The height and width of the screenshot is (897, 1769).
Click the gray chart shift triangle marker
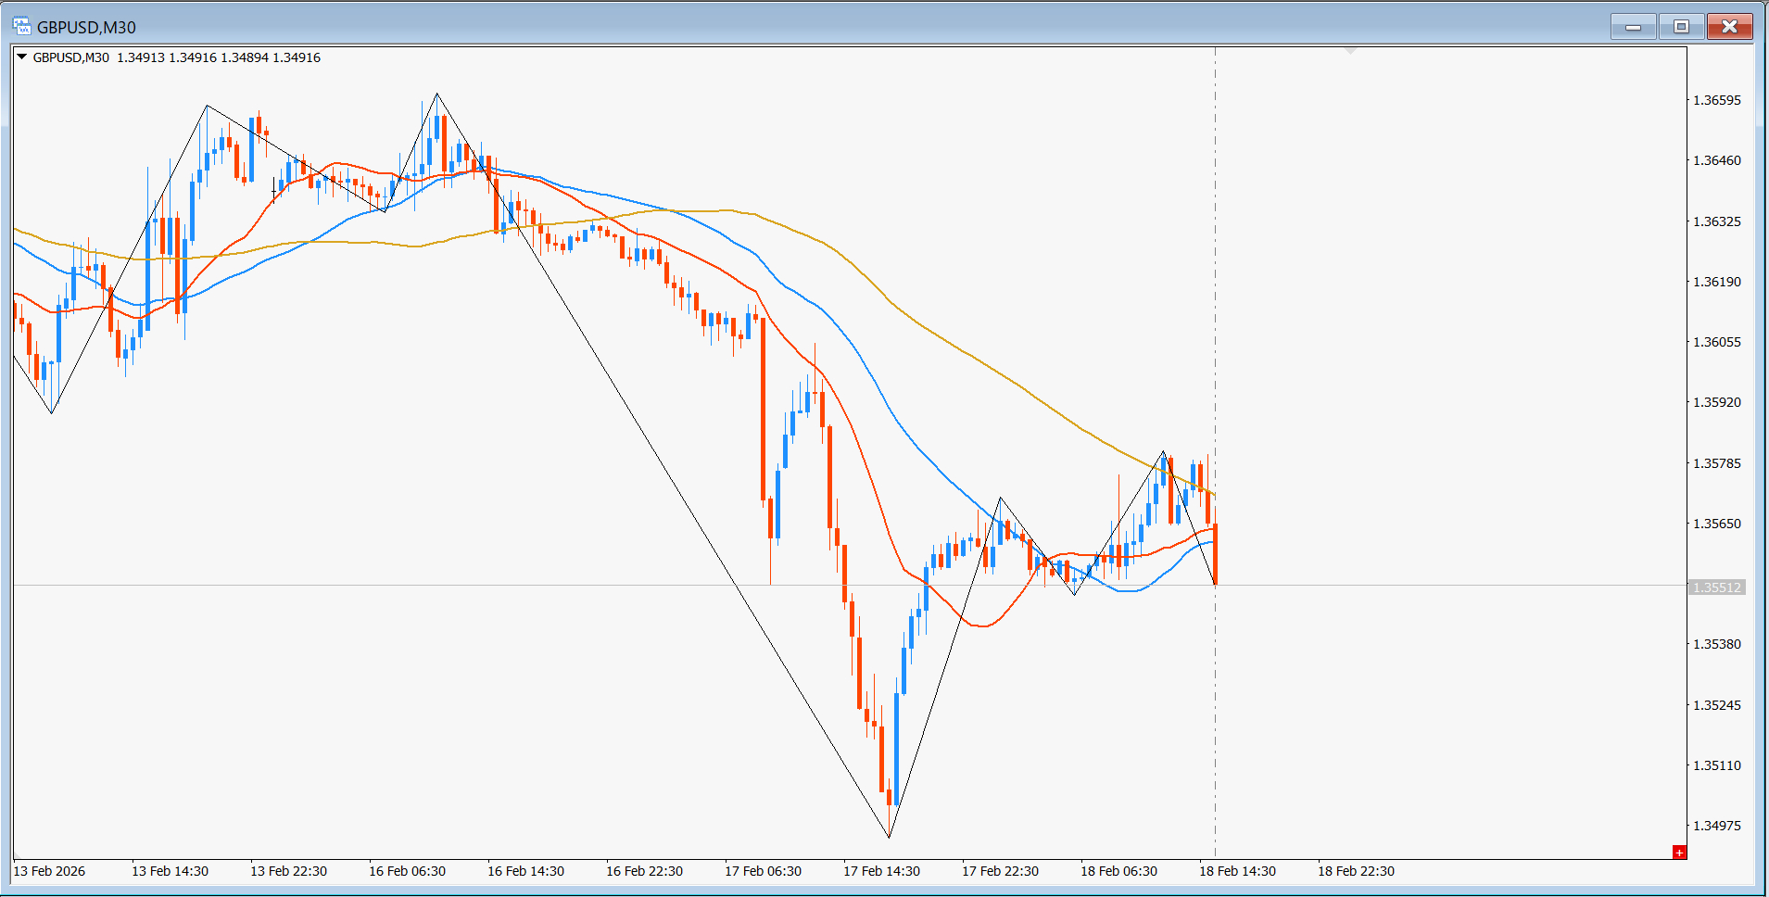(x=1350, y=51)
